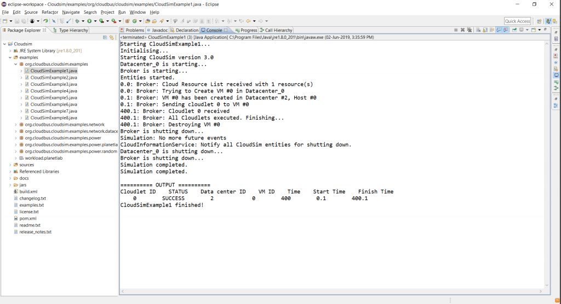This screenshot has height=304, width=561.
Task: Click the Coverage run icon in toolbar
Action: [x=101, y=21]
